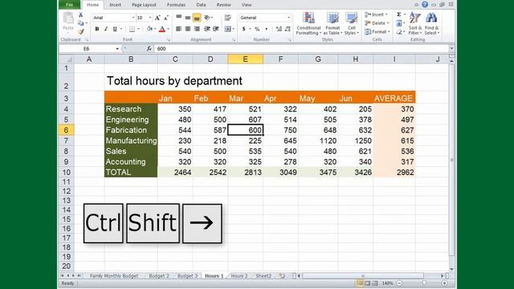The width and height of the screenshot is (514, 289).
Task: Open the Name Box dropdown arrow
Action: pos(117,48)
